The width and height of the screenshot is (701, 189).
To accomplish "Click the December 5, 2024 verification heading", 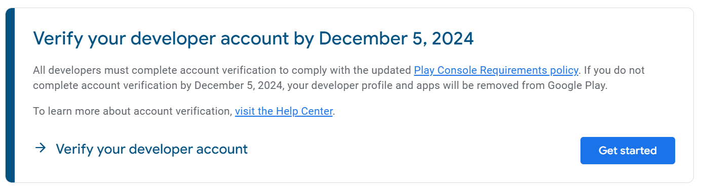I will coord(253,39).
